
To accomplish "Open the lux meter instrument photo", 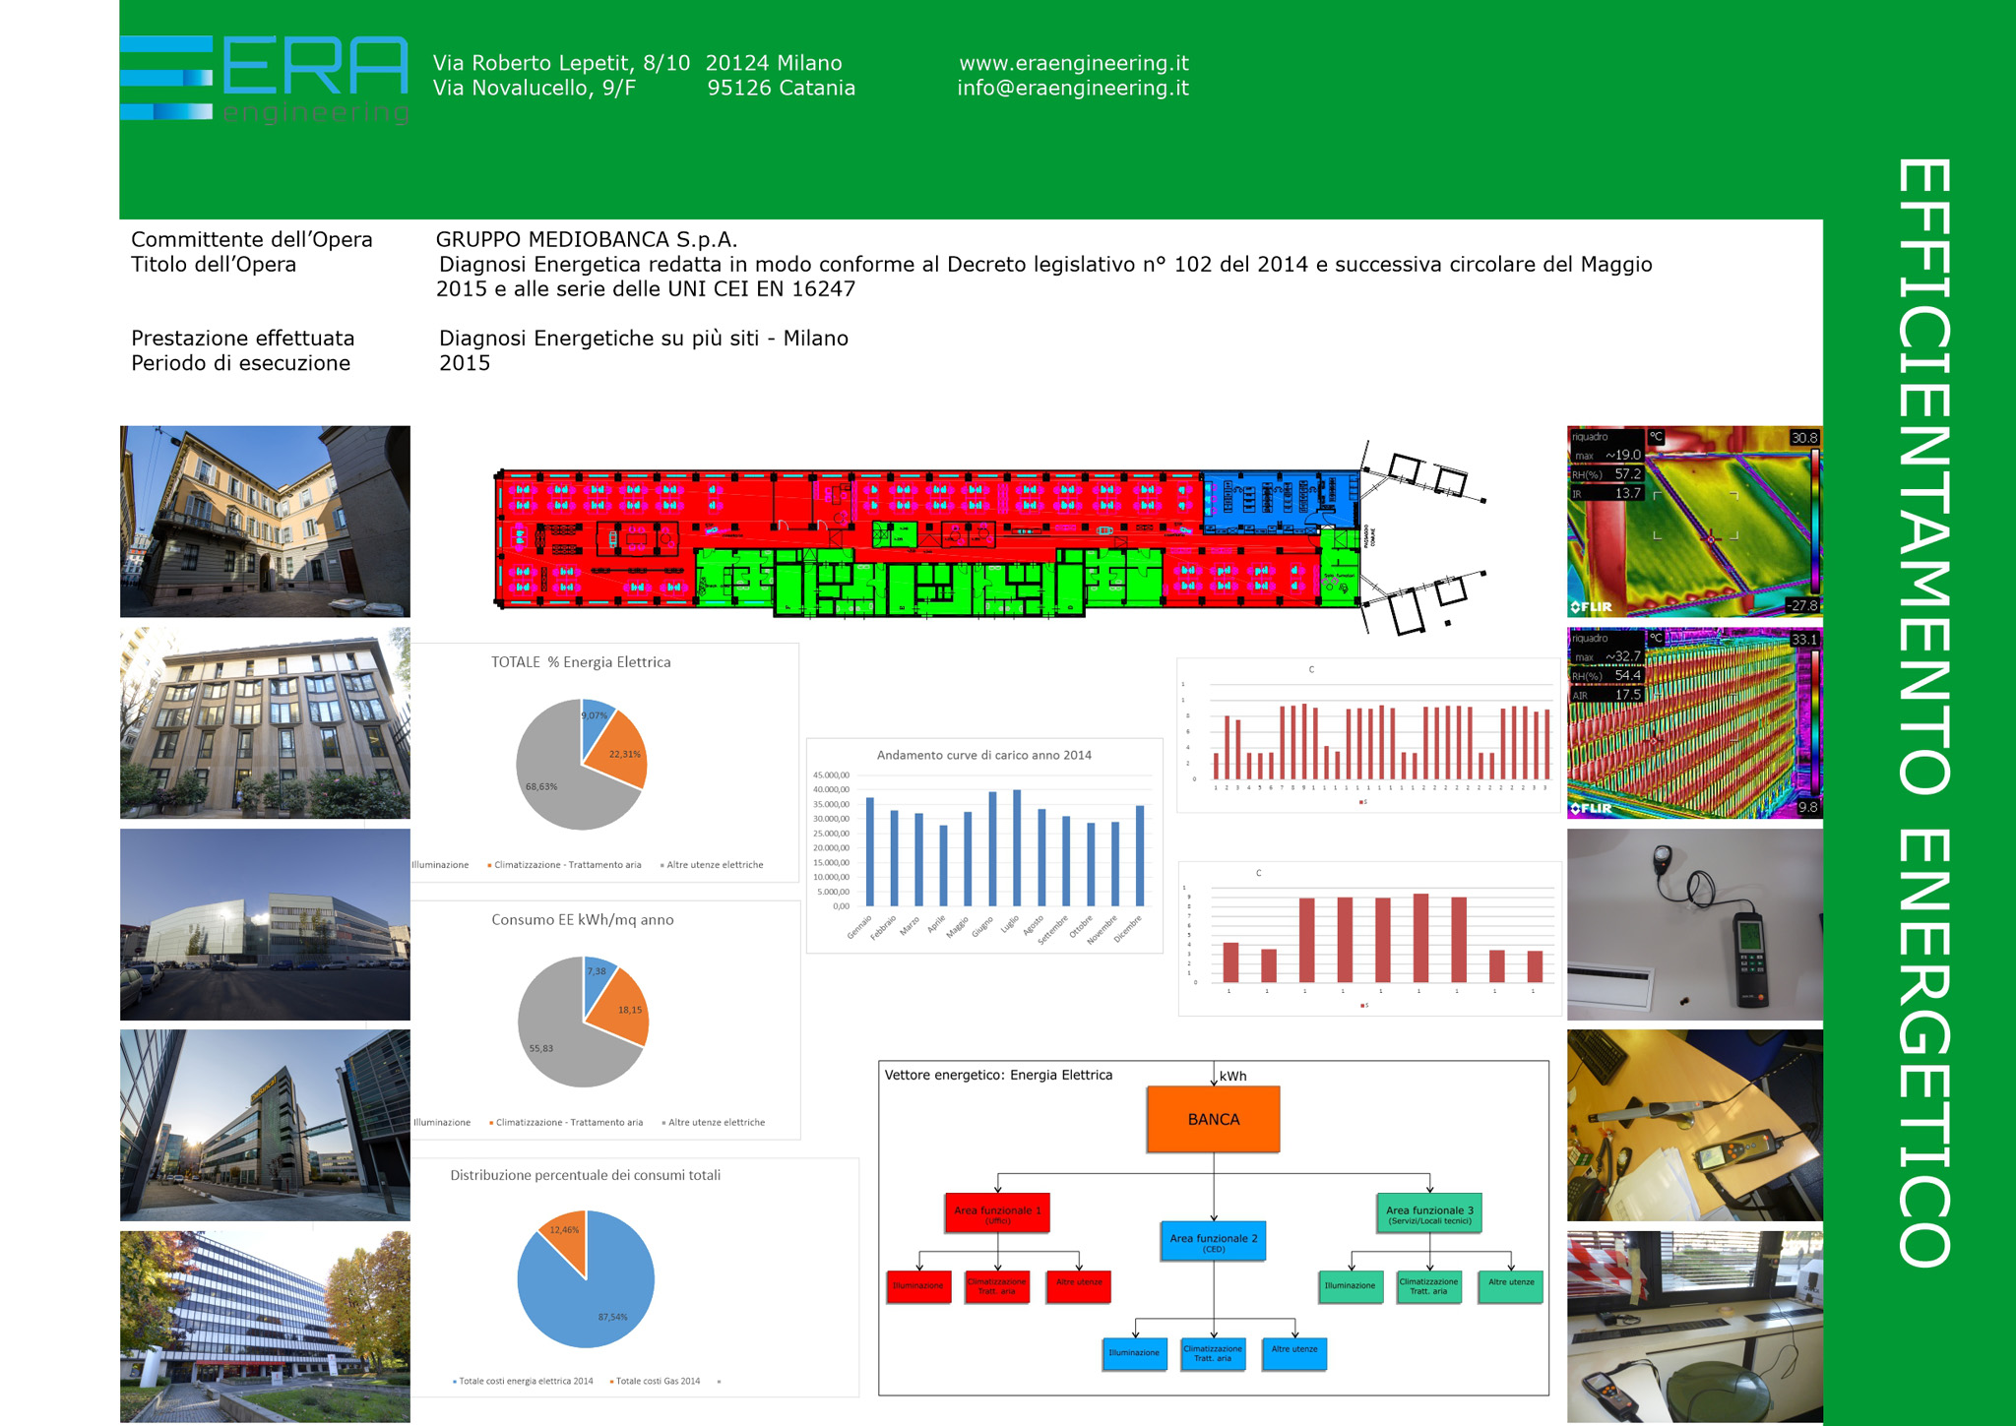I will pos(1693,924).
